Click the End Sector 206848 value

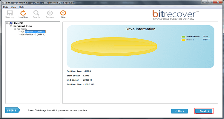[88, 80]
